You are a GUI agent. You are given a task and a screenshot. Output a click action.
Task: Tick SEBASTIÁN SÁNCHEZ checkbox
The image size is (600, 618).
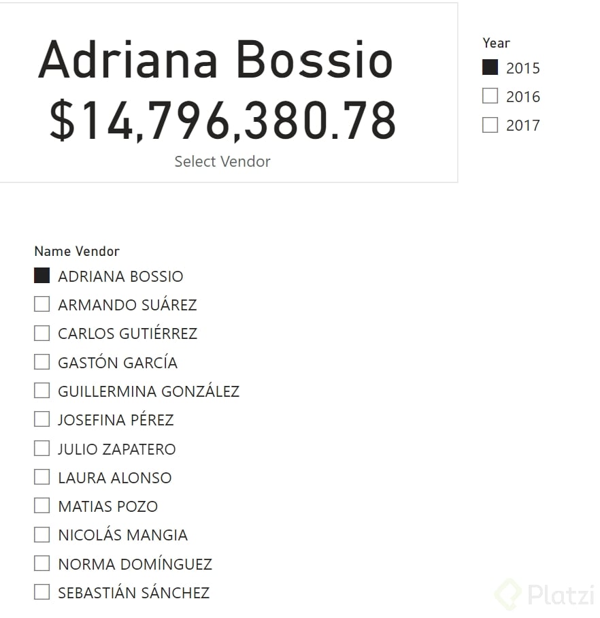pyautogui.click(x=42, y=592)
